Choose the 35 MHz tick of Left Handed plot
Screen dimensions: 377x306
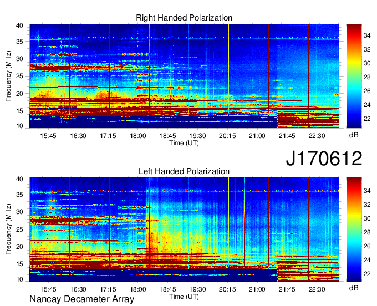(19, 195)
